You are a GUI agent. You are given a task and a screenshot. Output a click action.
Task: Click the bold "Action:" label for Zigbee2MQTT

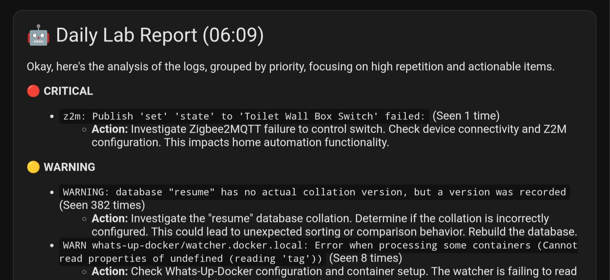point(110,129)
